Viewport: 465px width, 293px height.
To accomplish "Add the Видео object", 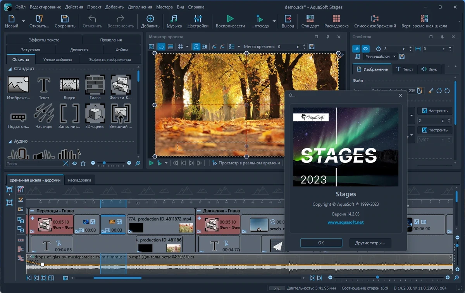I will (x=69, y=88).
